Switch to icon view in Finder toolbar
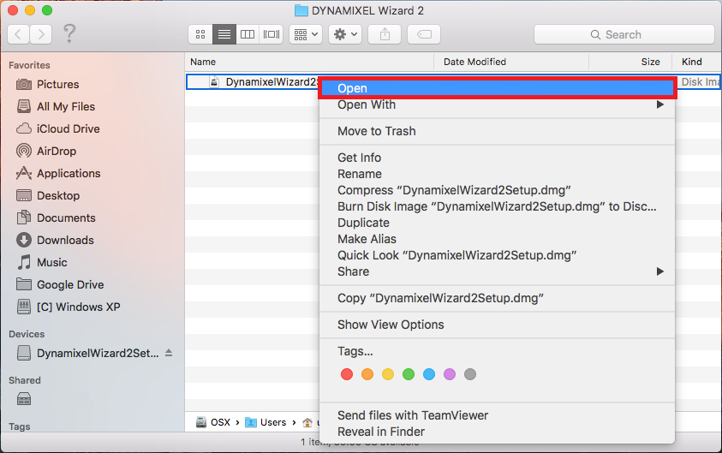This screenshot has width=722, height=453. [x=200, y=34]
